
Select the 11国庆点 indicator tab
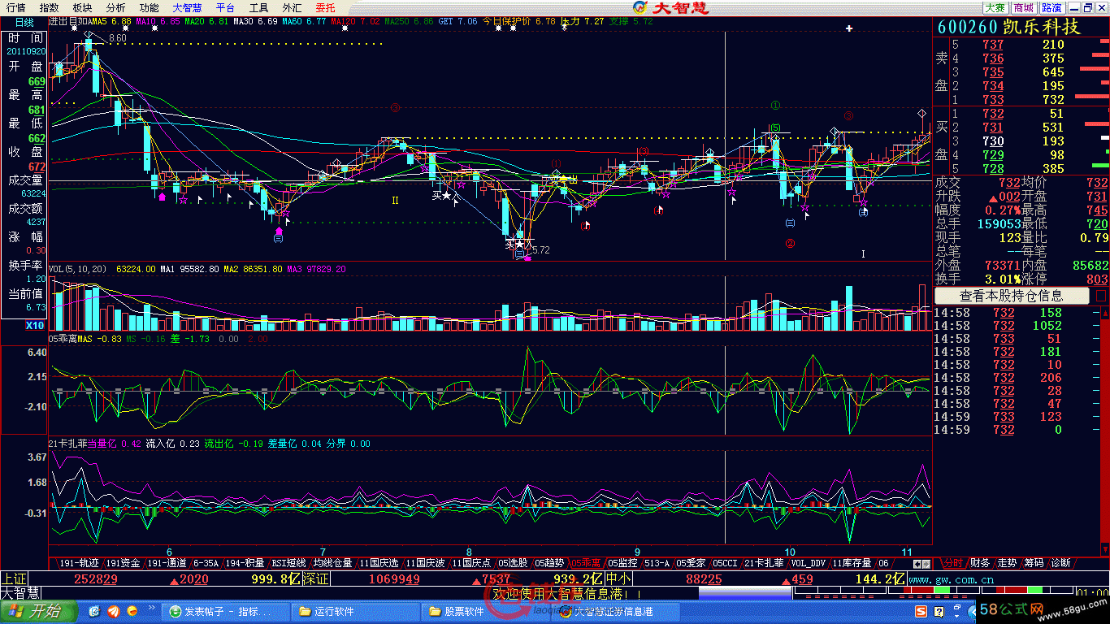click(x=471, y=562)
